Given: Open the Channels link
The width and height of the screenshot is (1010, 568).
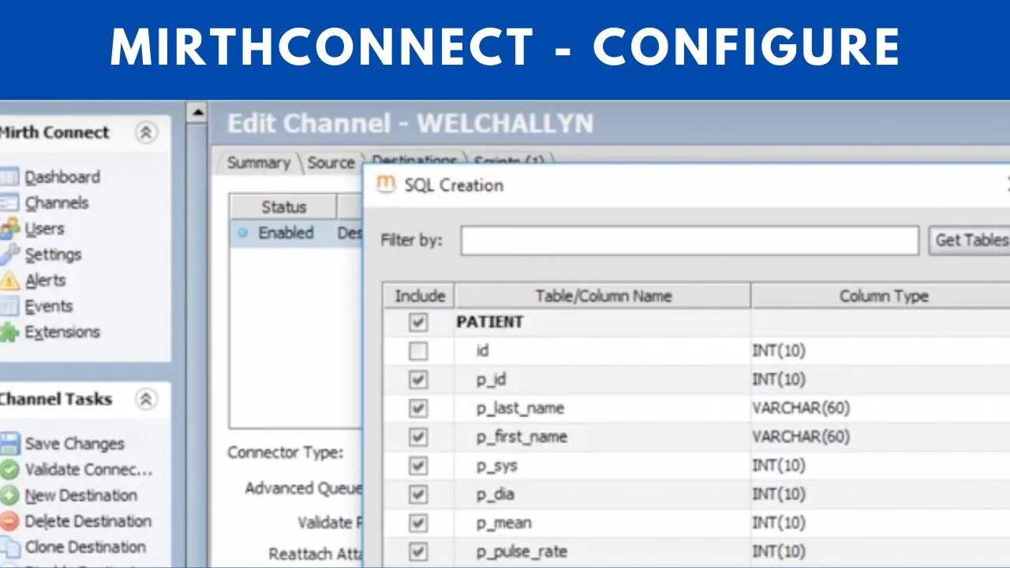Looking at the screenshot, I should (x=57, y=203).
